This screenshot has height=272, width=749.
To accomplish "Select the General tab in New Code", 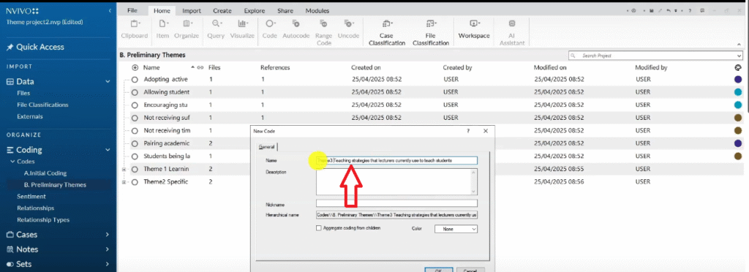I will pyautogui.click(x=266, y=147).
